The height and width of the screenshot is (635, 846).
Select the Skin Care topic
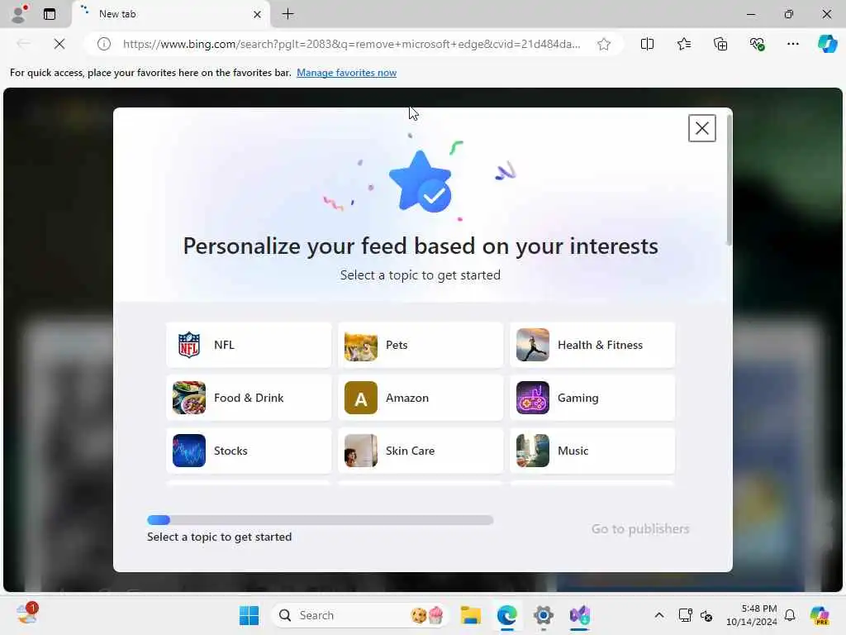click(x=421, y=451)
